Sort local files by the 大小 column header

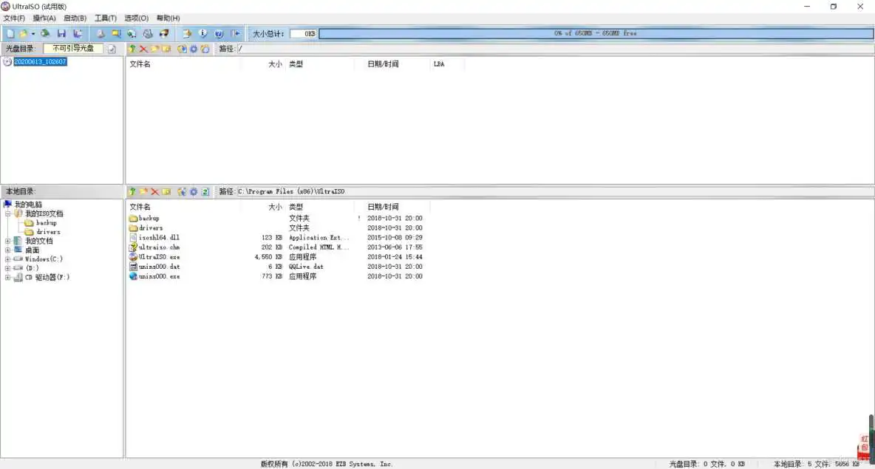(x=275, y=207)
